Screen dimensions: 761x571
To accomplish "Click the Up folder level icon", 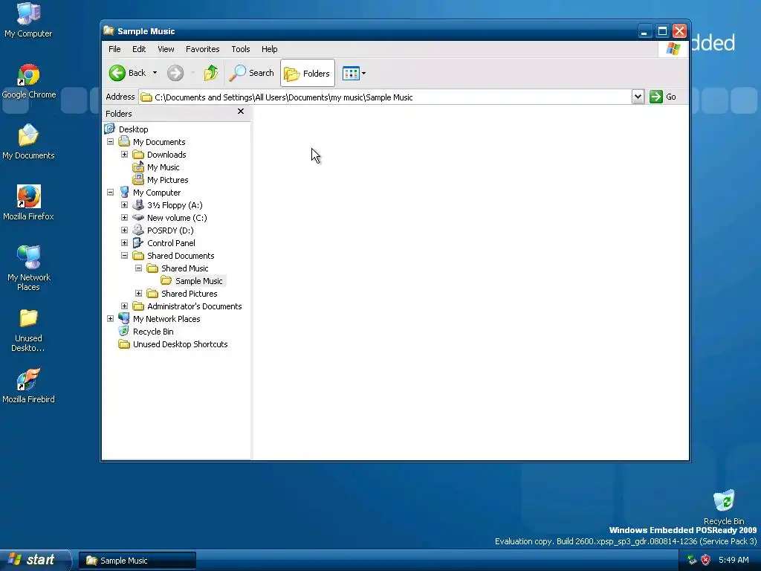I will pos(210,73).
